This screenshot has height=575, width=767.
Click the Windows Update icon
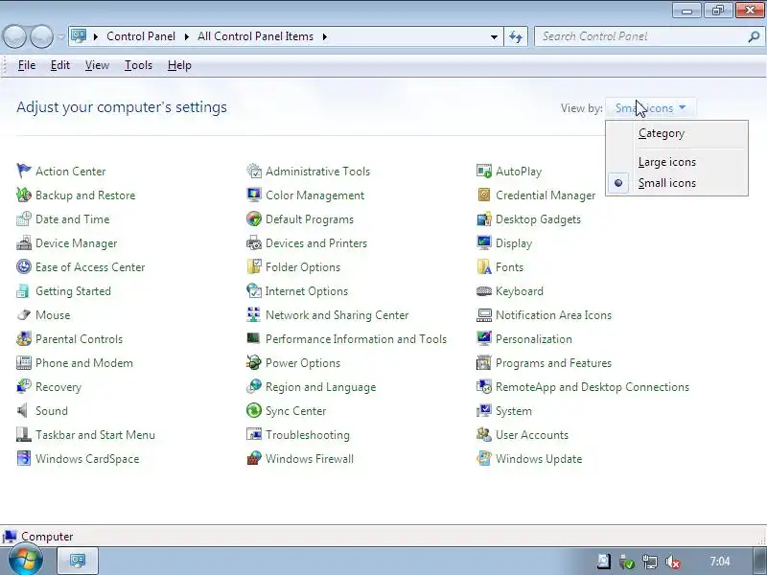click(484, 458)
